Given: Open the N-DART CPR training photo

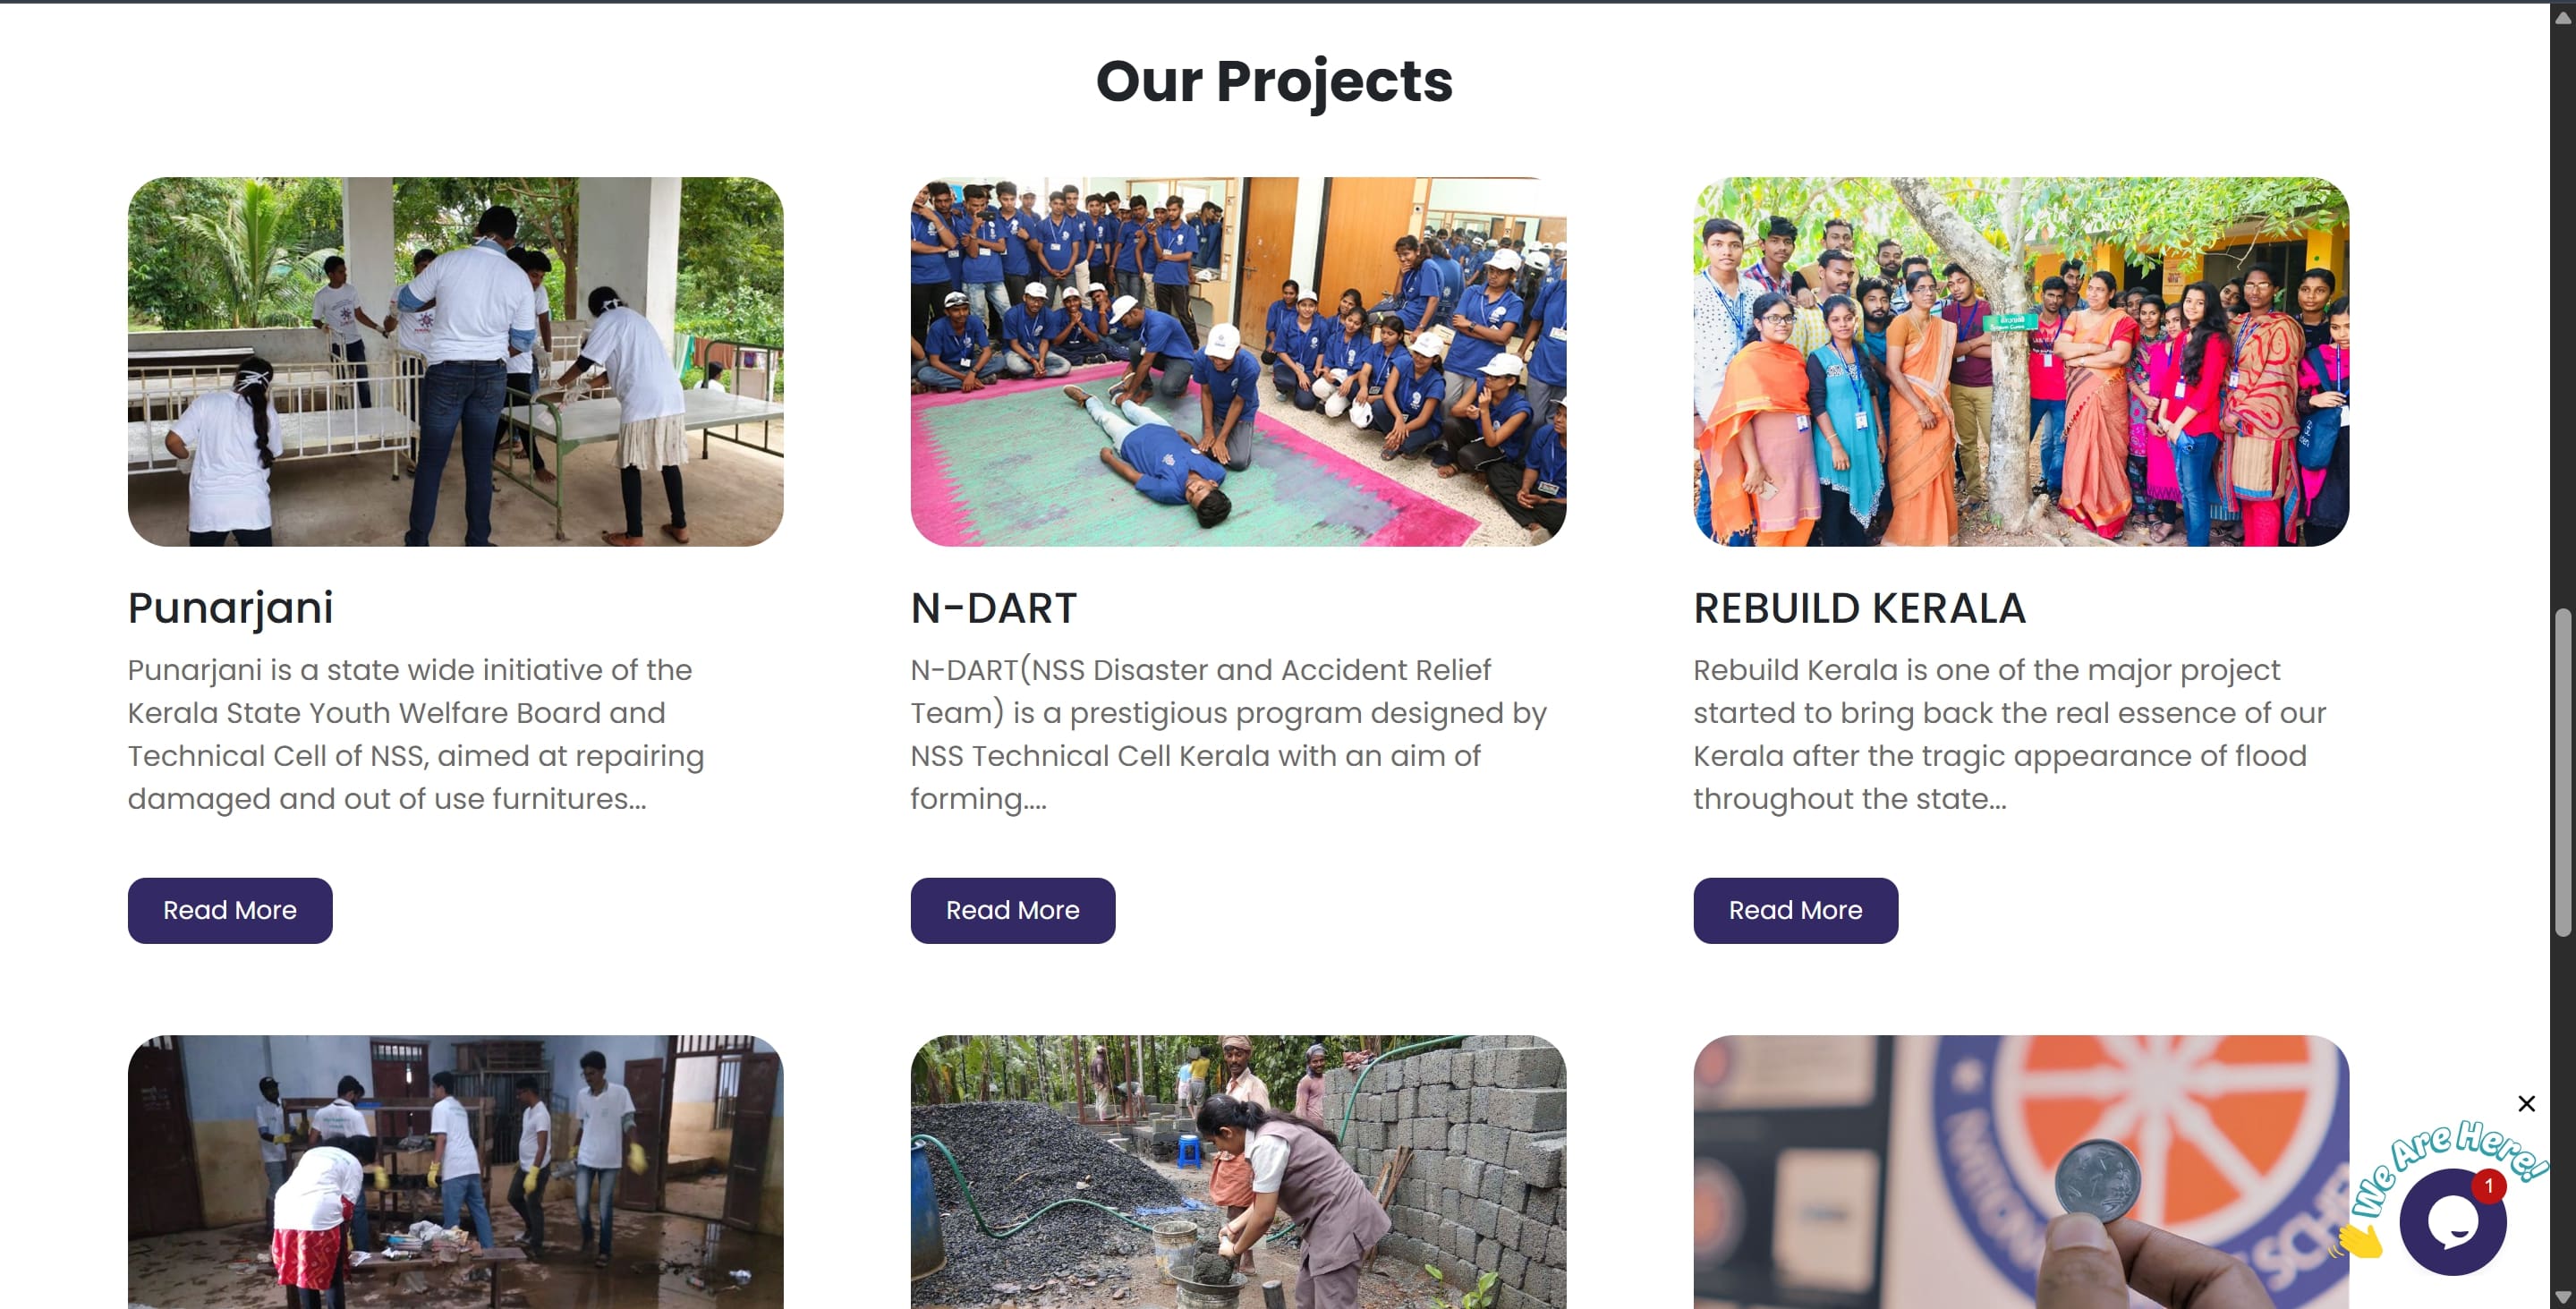Looking at the screenshot, I should coord(1238,361).
